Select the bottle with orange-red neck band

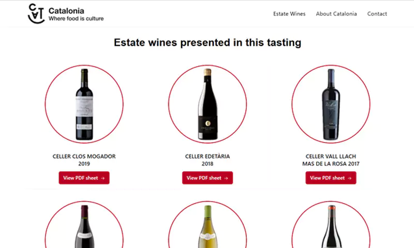(x=331, y=226)
